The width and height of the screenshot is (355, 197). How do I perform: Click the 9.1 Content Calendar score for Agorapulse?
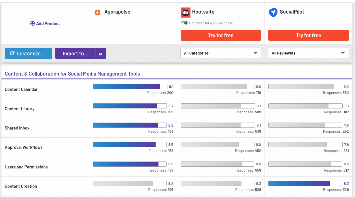coord(171,87)
